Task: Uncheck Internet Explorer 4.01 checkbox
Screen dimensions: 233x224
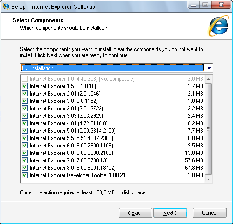Action: click(25, 123)
